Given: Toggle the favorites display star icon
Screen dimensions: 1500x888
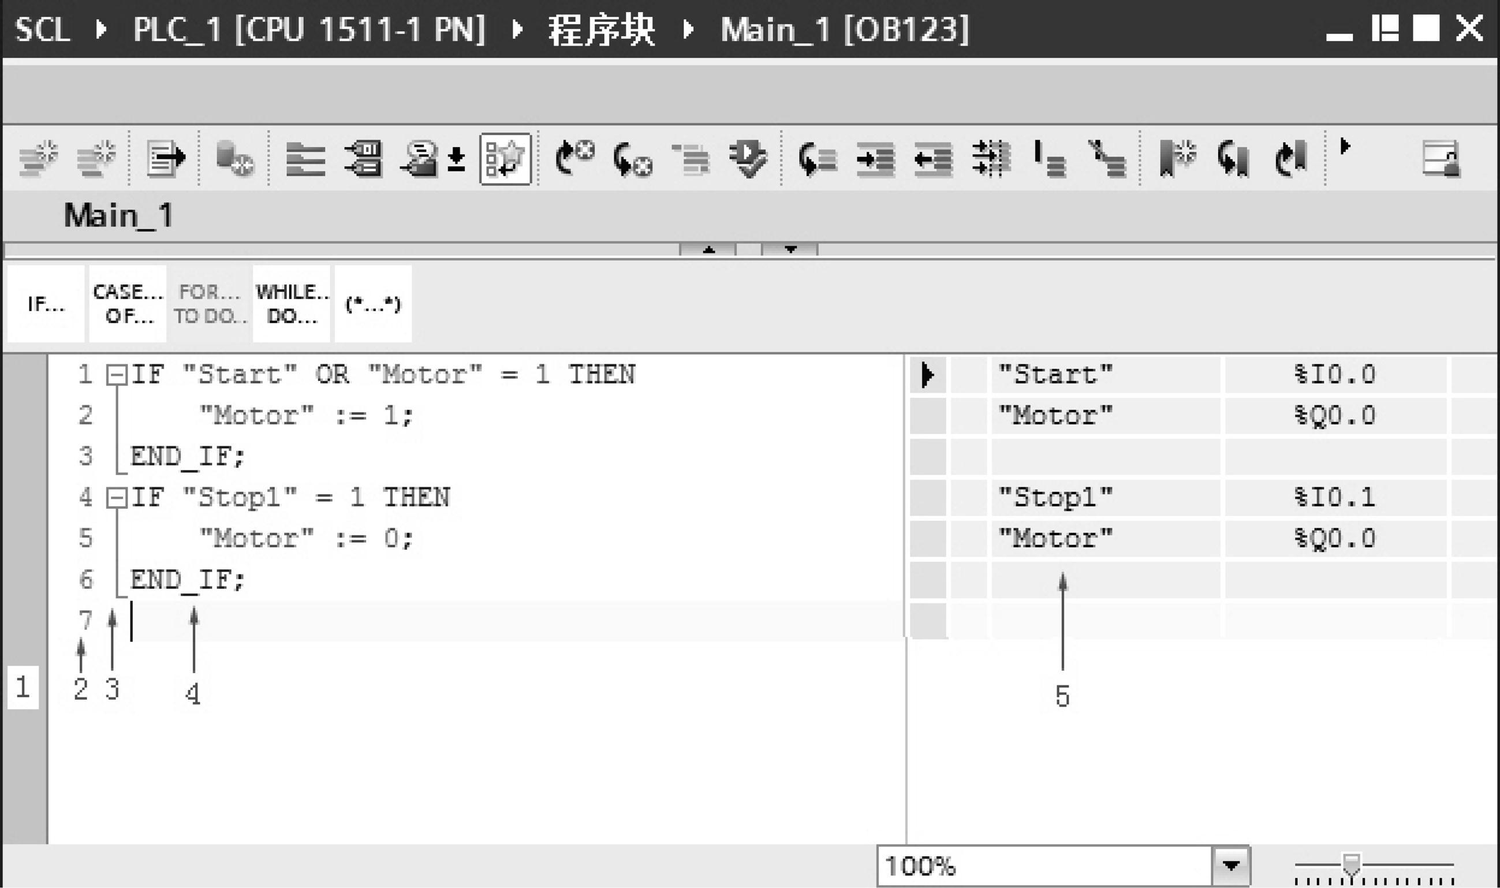Looking at the screenshot, I should [506, 159].
